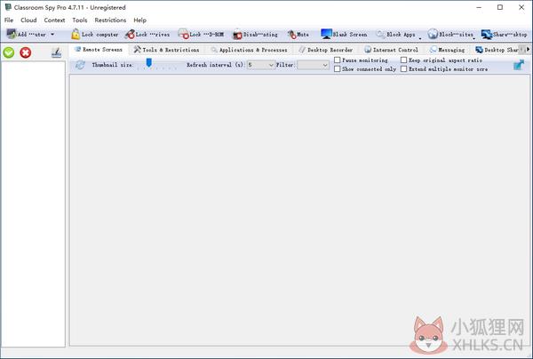Switch to the Tools & Restrictions tab
Image resolution: width=533 pixels, height=359 pixels.
[166, 50]
